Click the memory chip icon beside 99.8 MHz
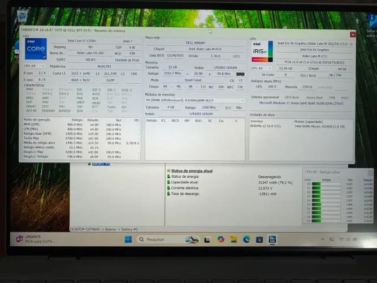The height and width of the screenshot is (283, 377). pos(240,74)
